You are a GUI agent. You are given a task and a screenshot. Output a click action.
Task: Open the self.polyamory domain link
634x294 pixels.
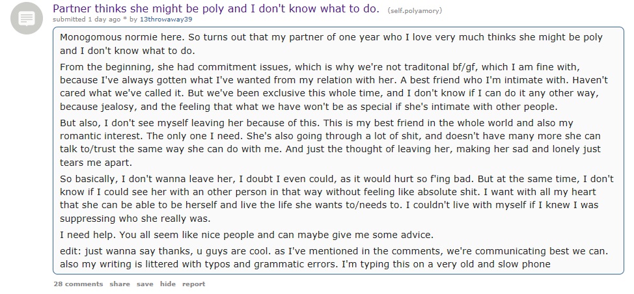pos(415,11)
